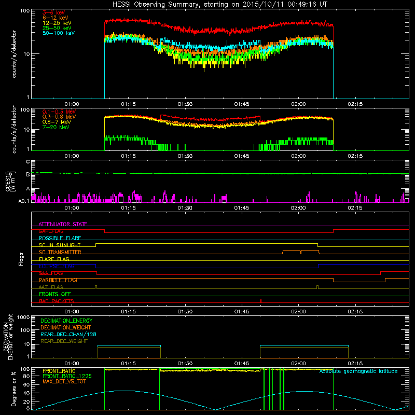Click the counts/s/detector axis label of the keV panel

(14, 54)
